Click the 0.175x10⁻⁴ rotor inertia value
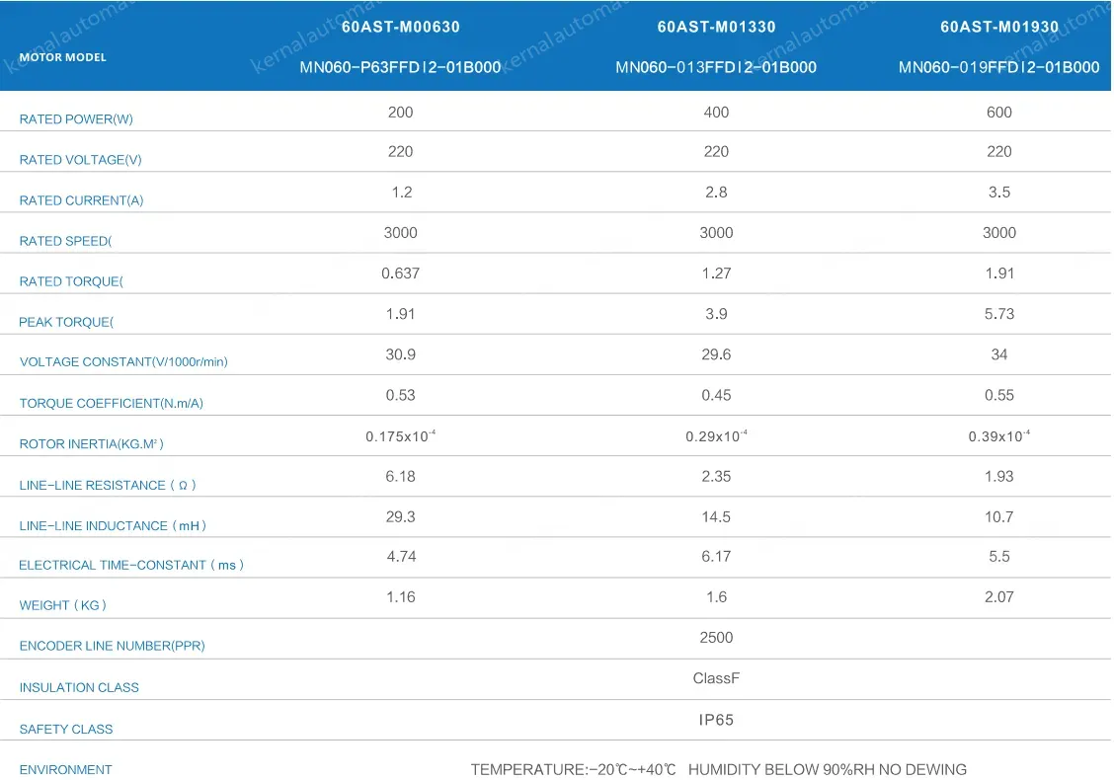Screen dimensions: 1114x780 coord(400,435)
